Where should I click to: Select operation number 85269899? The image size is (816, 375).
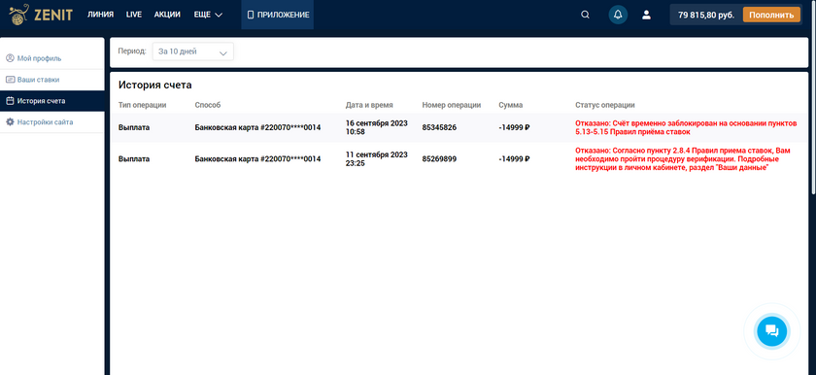coord(439,159)
